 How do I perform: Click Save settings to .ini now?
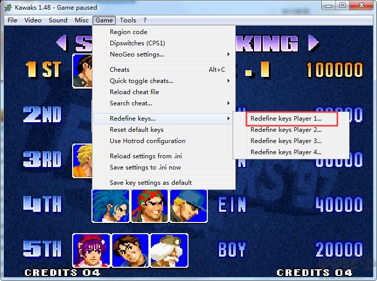145,167
